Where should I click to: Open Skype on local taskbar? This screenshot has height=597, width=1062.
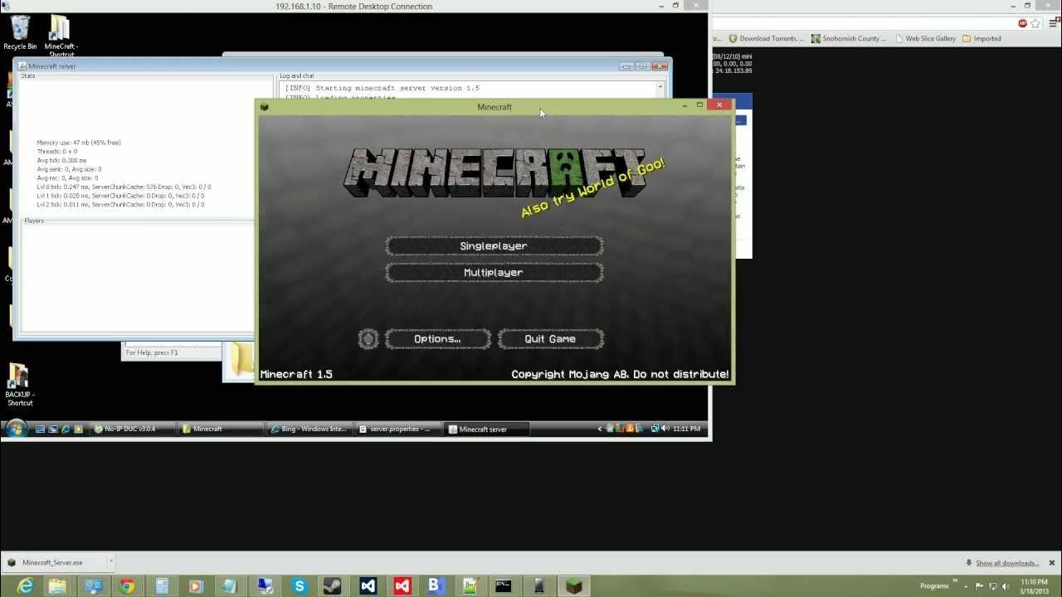point(300,586)
